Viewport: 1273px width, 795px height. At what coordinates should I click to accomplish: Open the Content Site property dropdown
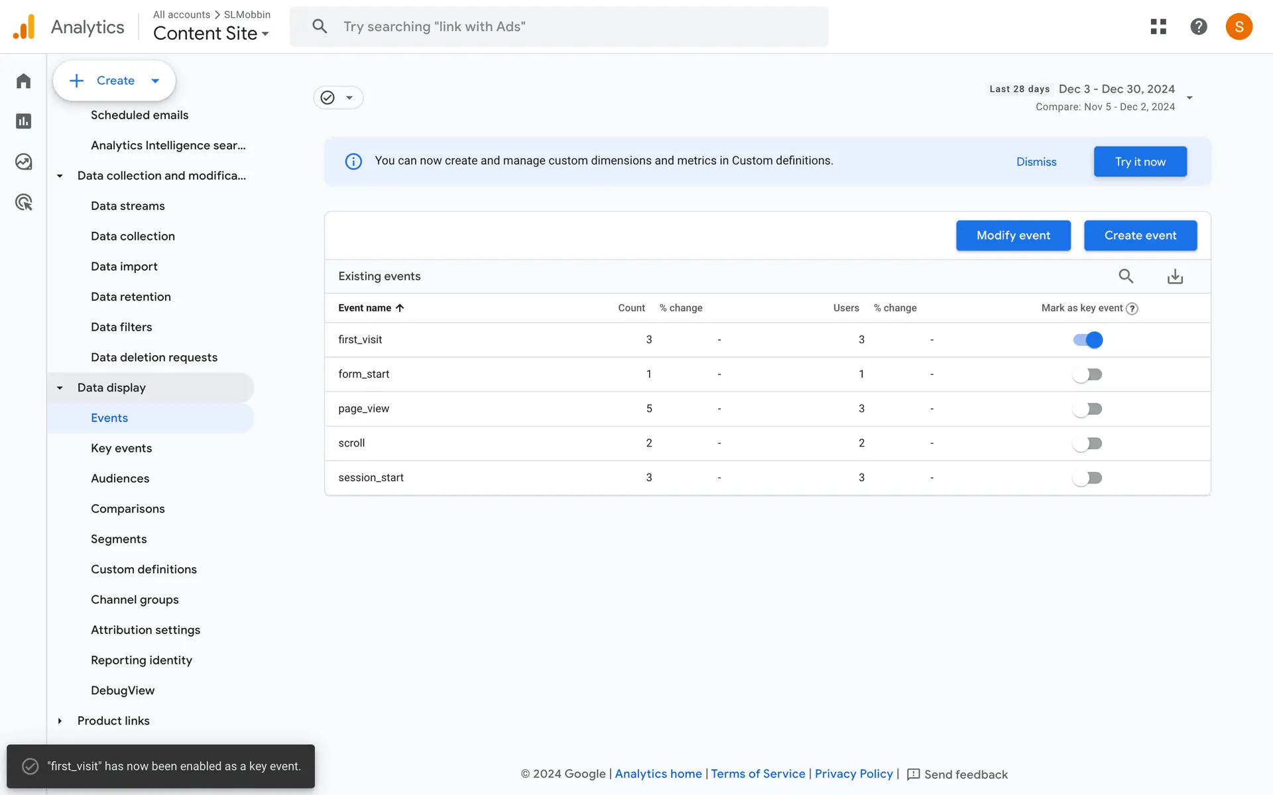coord(211,33)
